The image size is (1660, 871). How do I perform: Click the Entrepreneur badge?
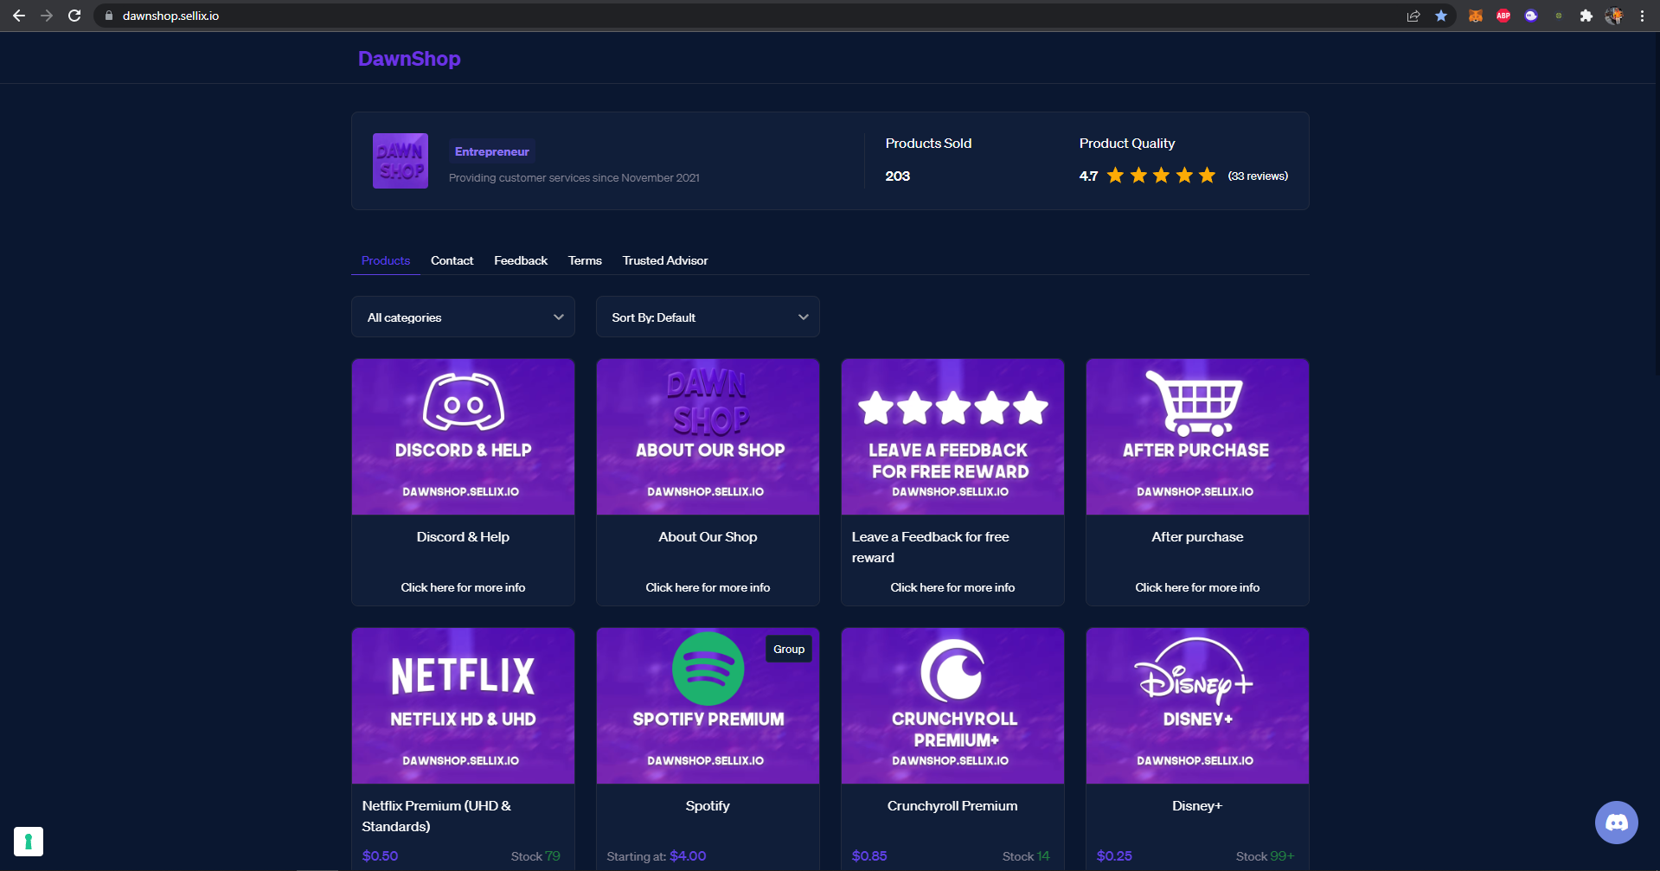[x=491, y=151]
